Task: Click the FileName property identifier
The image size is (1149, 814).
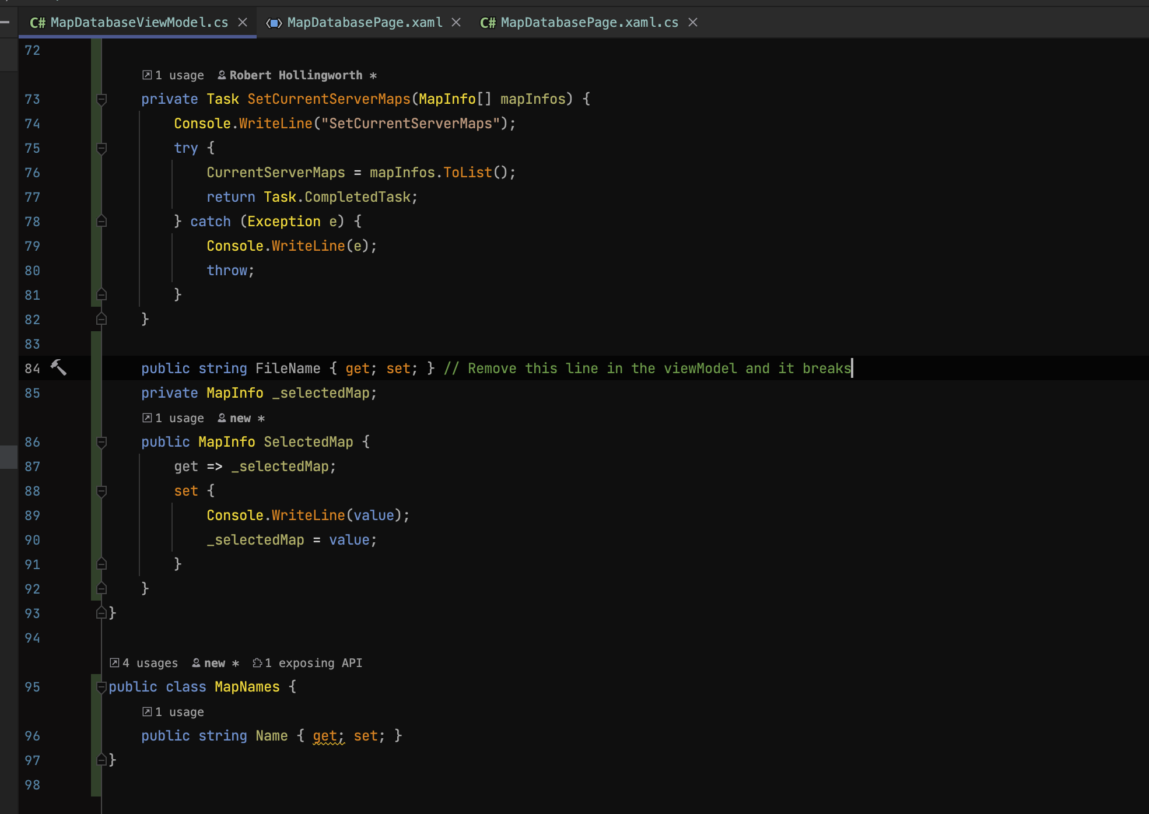Action: pos(288,369)
